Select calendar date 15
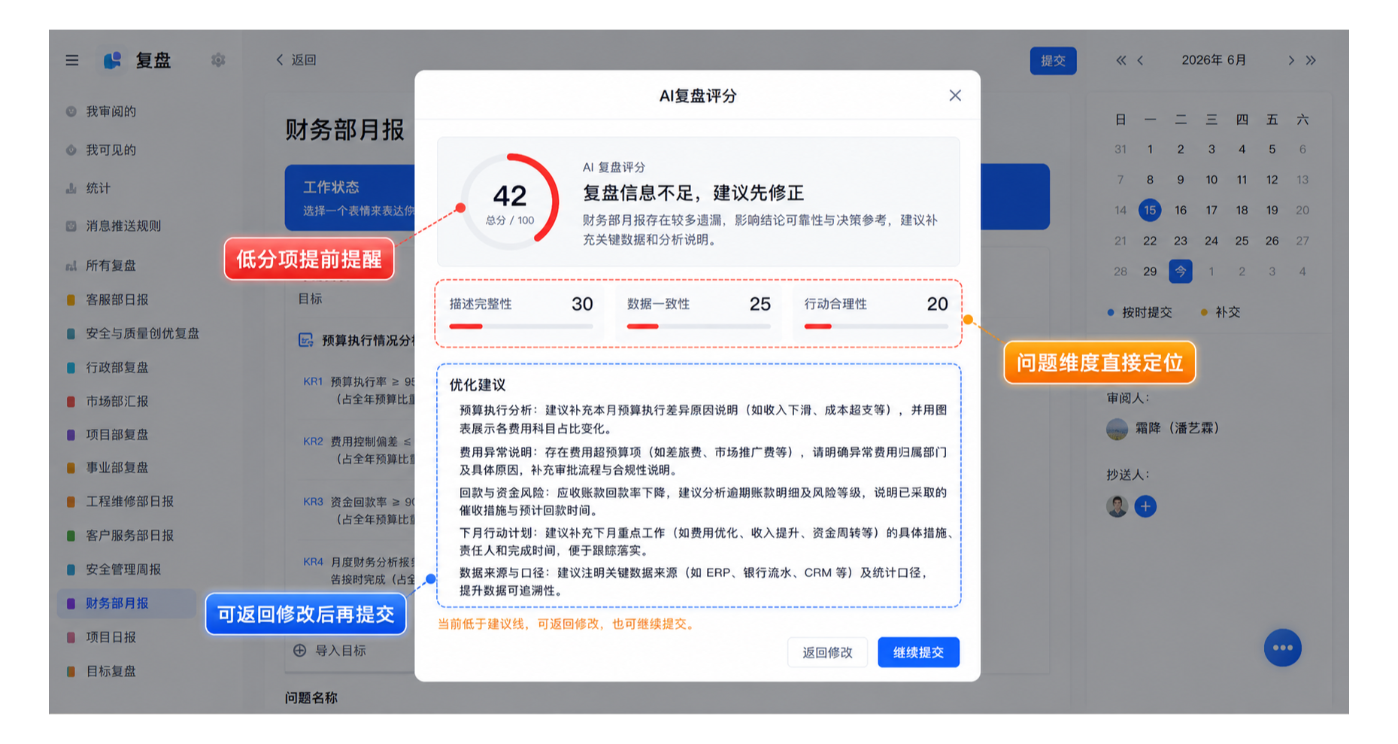This screenshot has height=744, width=1398. 1150,210
